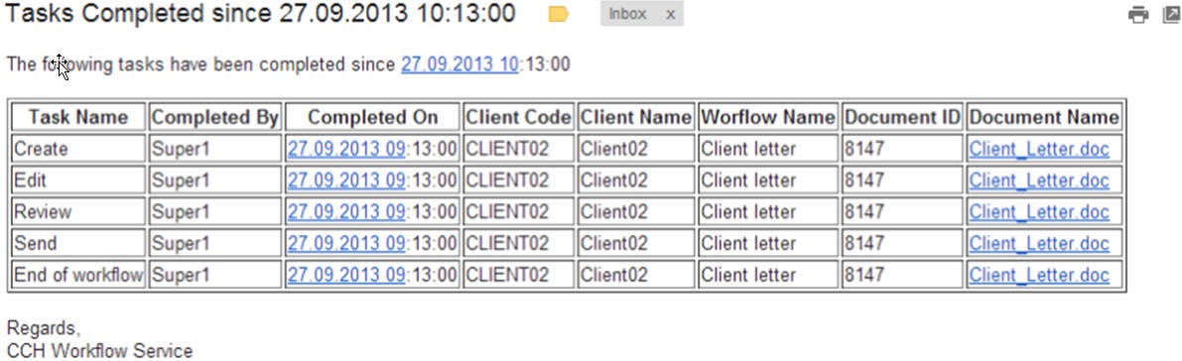This screenshot has height=361, width=1182.
Task: Click the Task Name column header
Action: coord(78,118)
